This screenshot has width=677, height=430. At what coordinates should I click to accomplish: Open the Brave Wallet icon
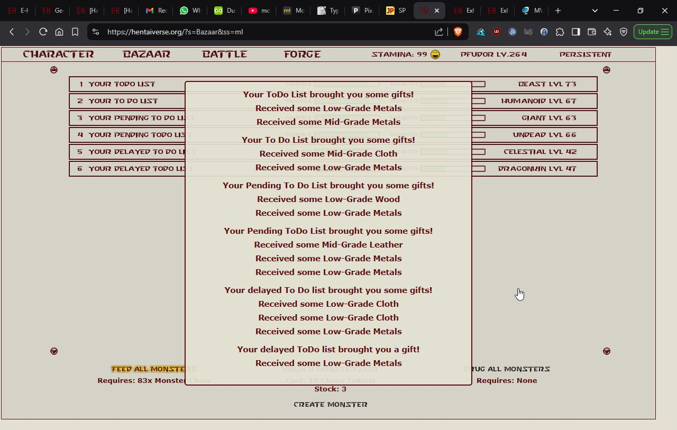(x=592, y=32)
